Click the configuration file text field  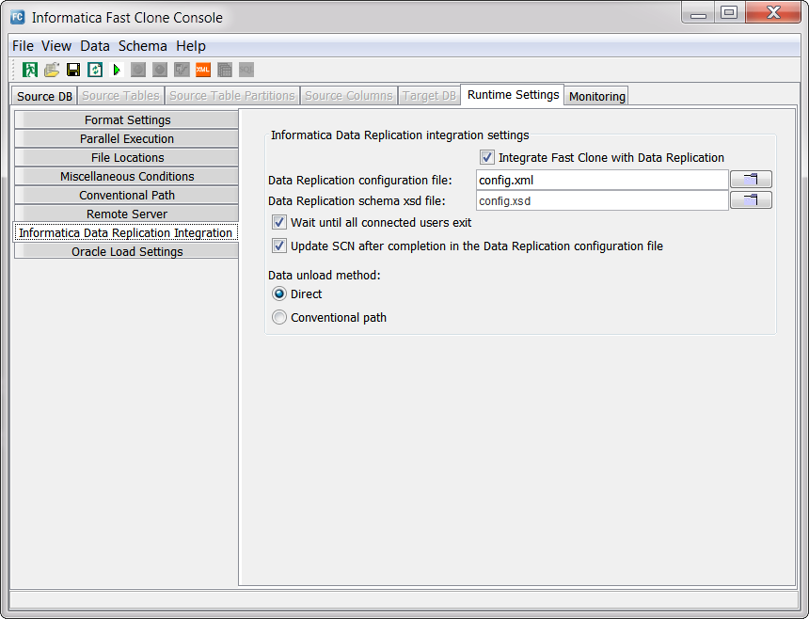pos(602,180)
